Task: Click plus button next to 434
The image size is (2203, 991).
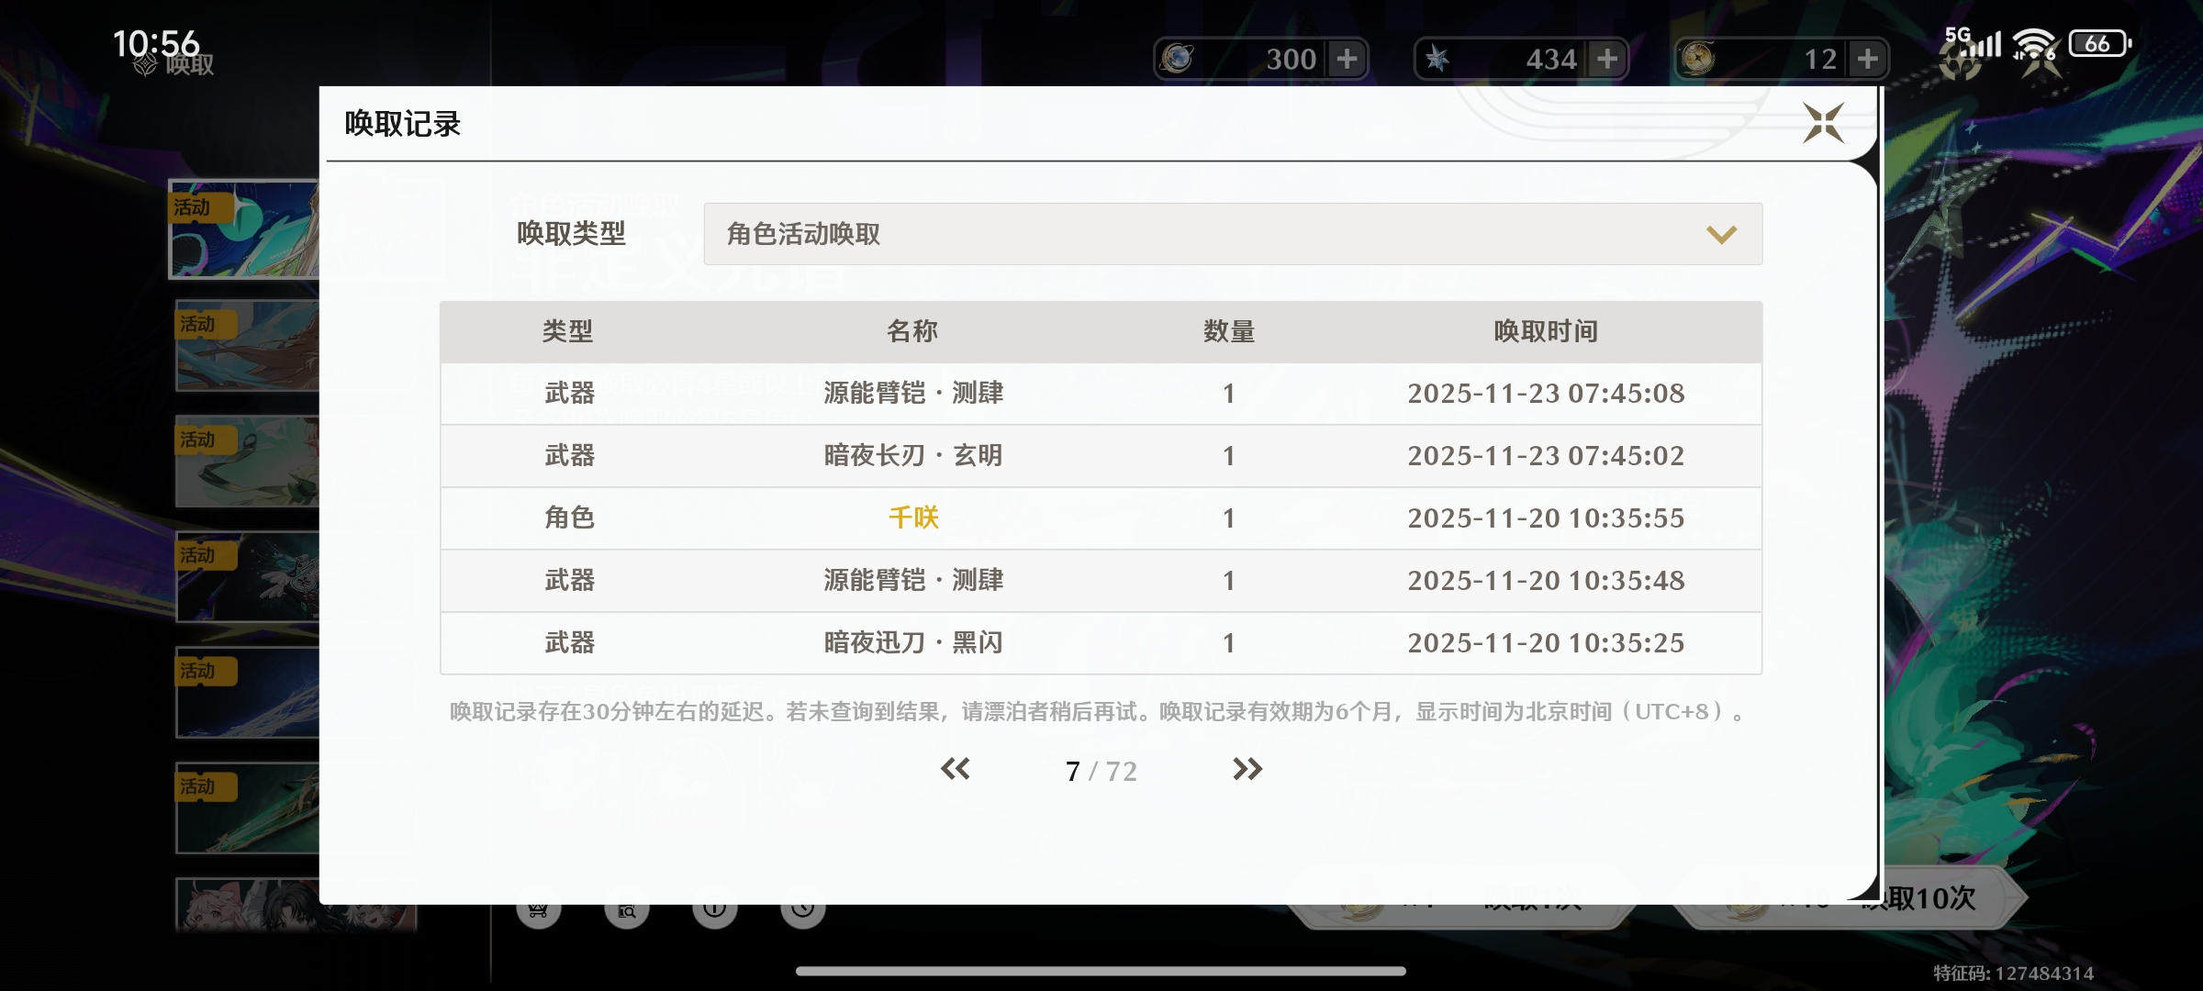Action: click(x=1607, y=60)
